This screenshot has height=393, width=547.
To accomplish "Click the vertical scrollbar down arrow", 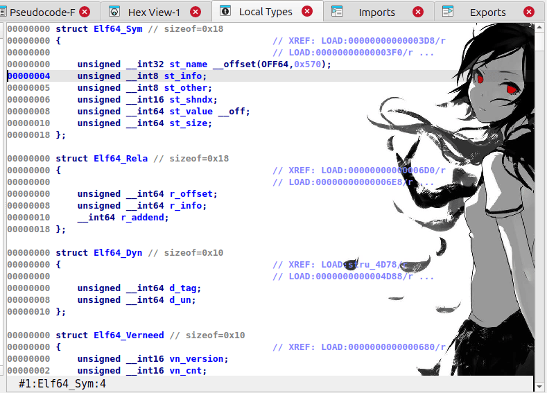I will pyautogui.click(x=539, y=387).
